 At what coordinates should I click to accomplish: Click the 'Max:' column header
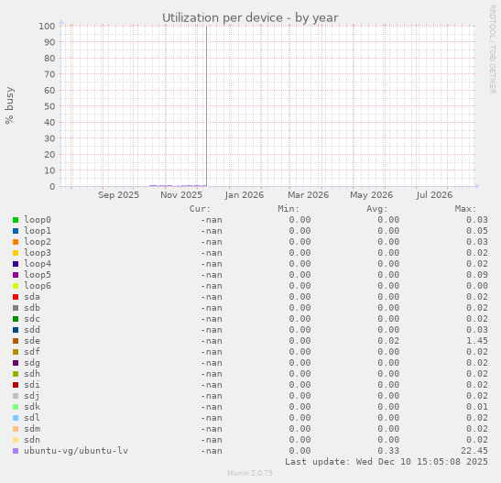465,209
